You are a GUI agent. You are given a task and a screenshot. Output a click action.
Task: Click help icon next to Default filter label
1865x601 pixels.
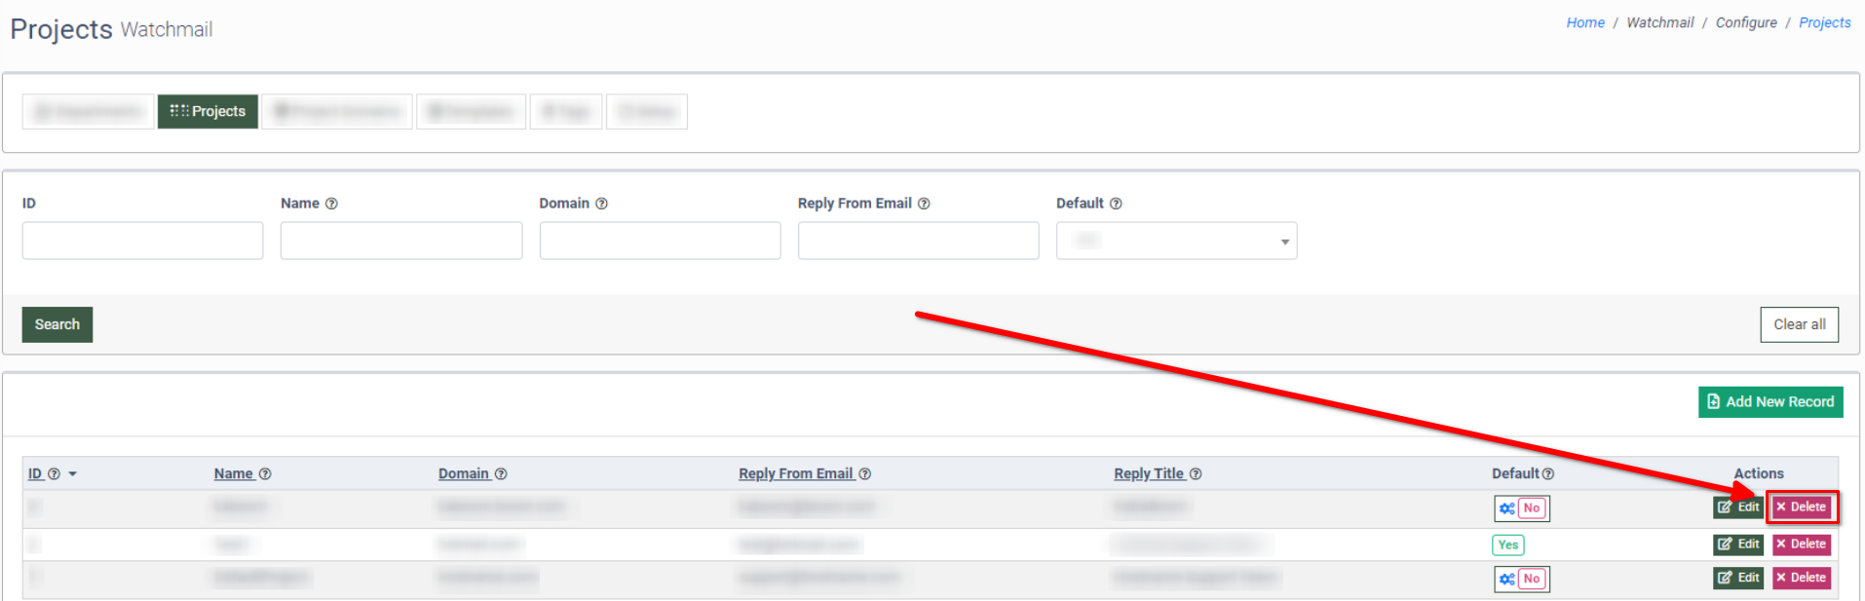click(1116, 204)
